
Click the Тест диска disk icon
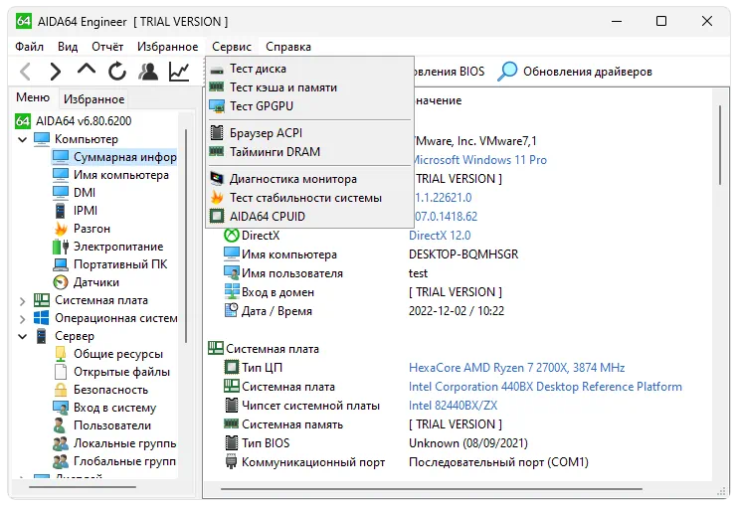click(x=217, y=70)
